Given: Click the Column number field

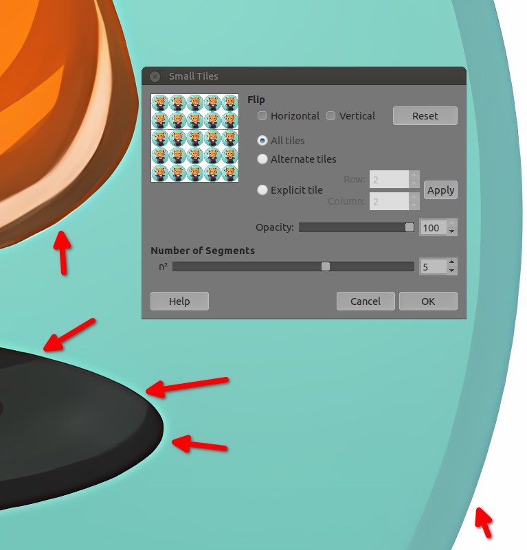Looking at the screenshot, I should pos(389,201).
